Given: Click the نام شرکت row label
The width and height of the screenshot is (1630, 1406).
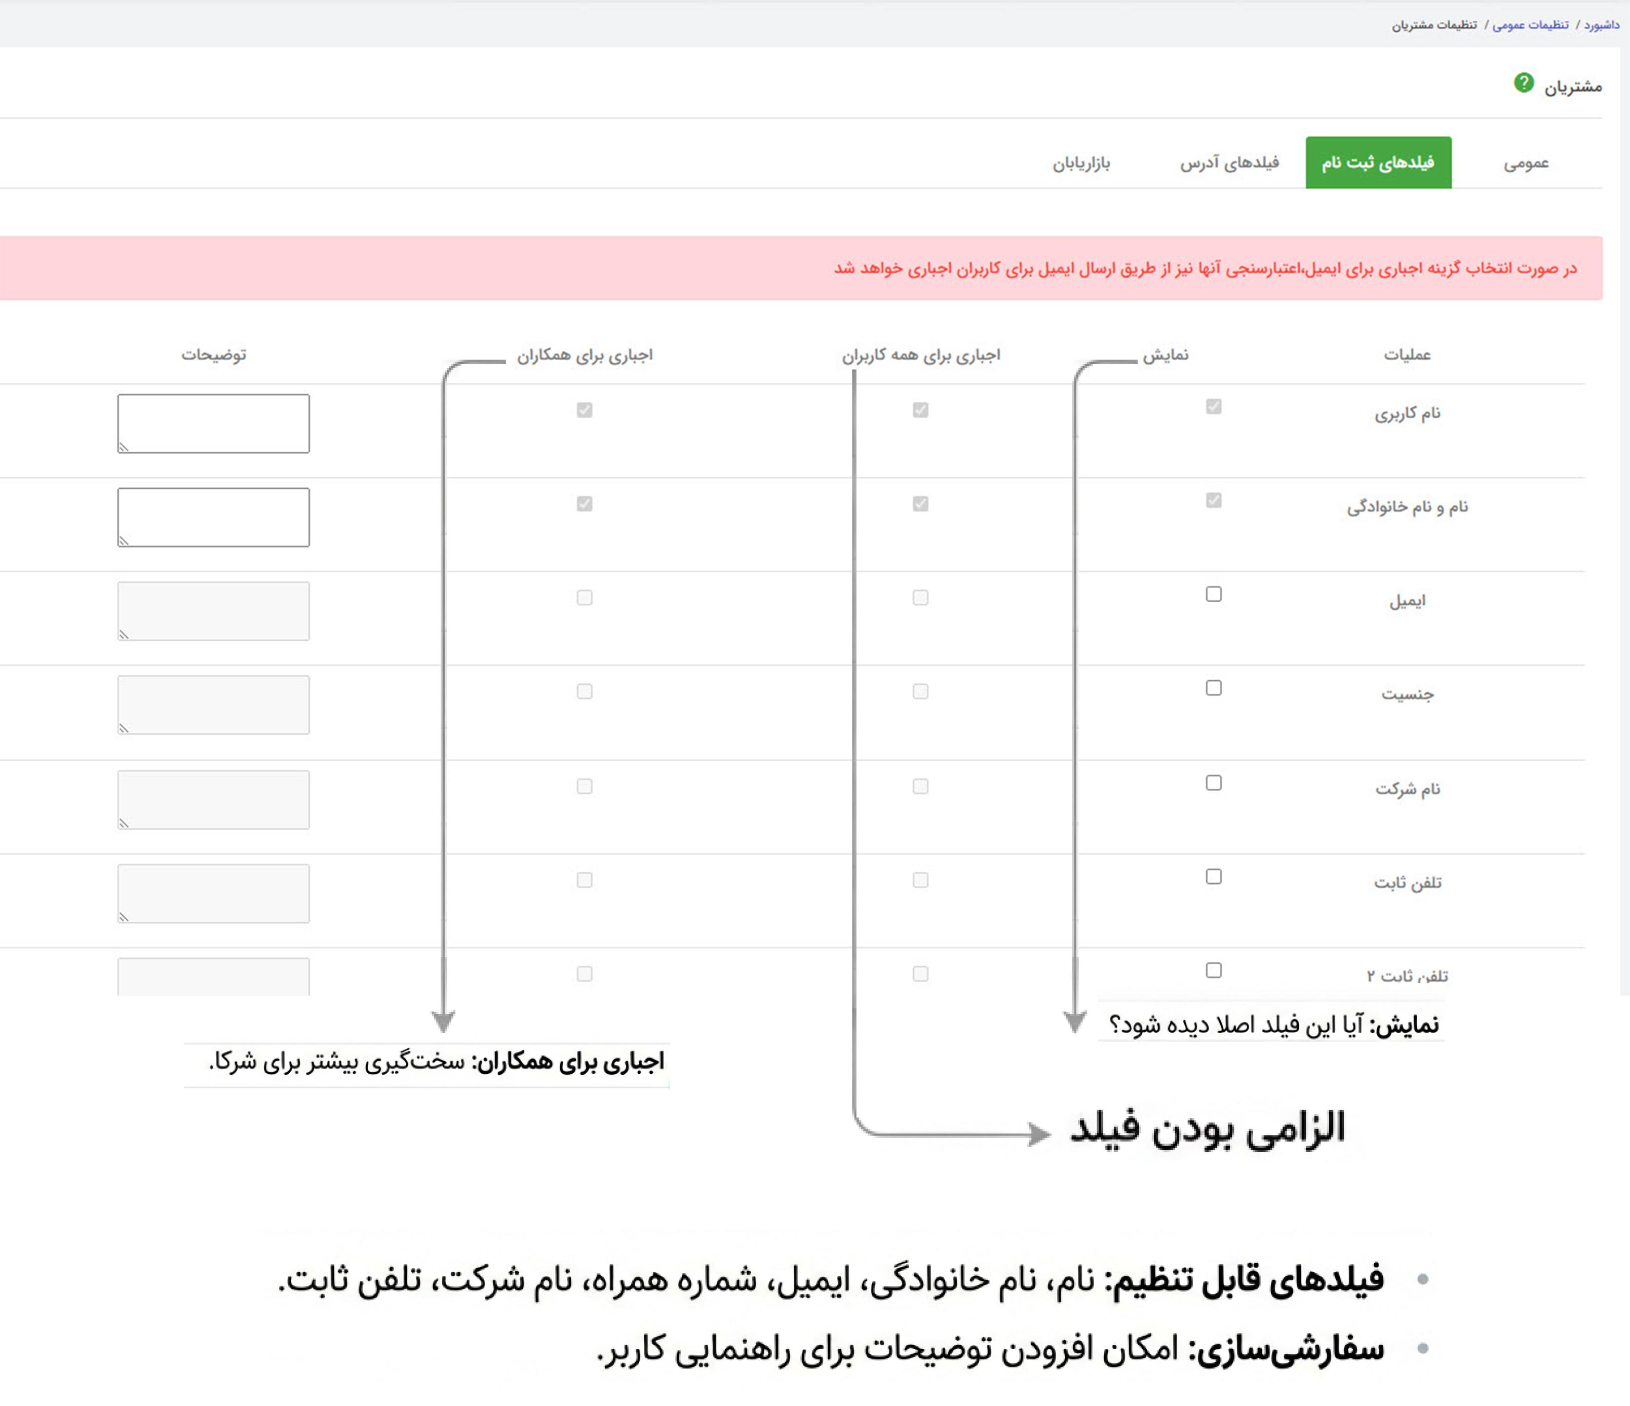Looking at the screenshot, I should pyautogui.click(x=1407, y=789).
